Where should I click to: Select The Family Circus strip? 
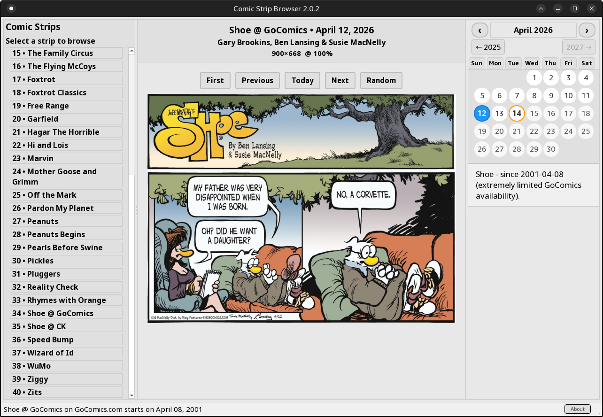coord(66,53)
